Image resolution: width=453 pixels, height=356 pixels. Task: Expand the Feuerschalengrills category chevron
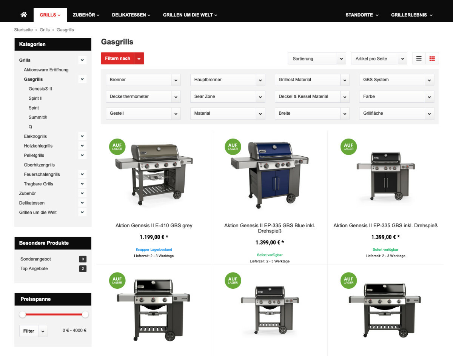point(82,174)
